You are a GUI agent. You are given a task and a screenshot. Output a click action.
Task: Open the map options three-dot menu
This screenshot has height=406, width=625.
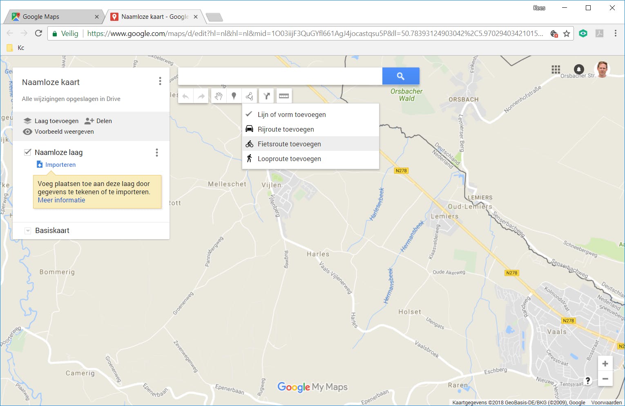tap(160, 81)
